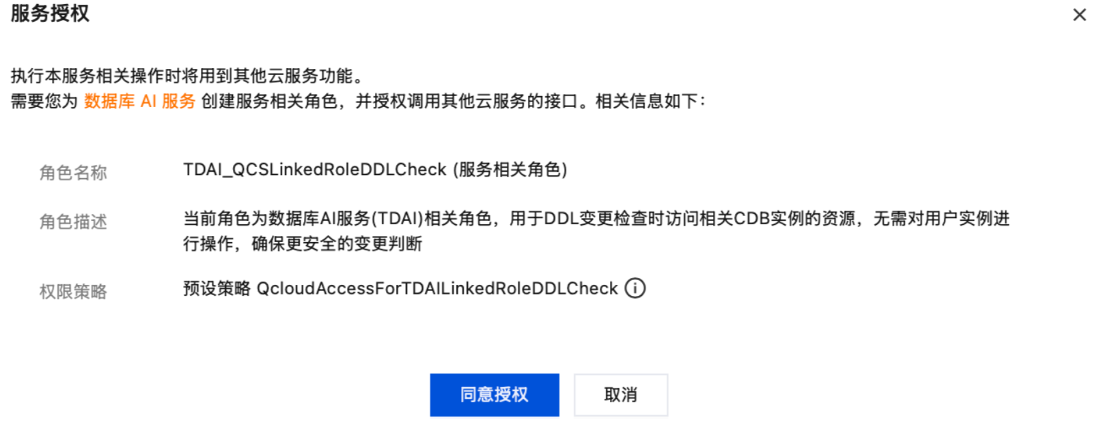Viewport: 1101px width, 424px height.
Task: Click the text 相关信息如下
Action: pos(646,102)
